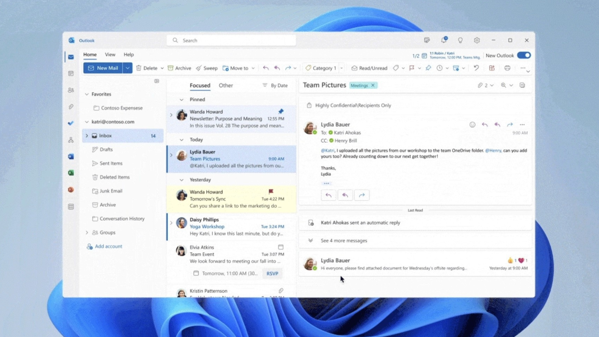Collapse the Favorites folder group
This screenshot has height=337, width=599.
point(87,94)
